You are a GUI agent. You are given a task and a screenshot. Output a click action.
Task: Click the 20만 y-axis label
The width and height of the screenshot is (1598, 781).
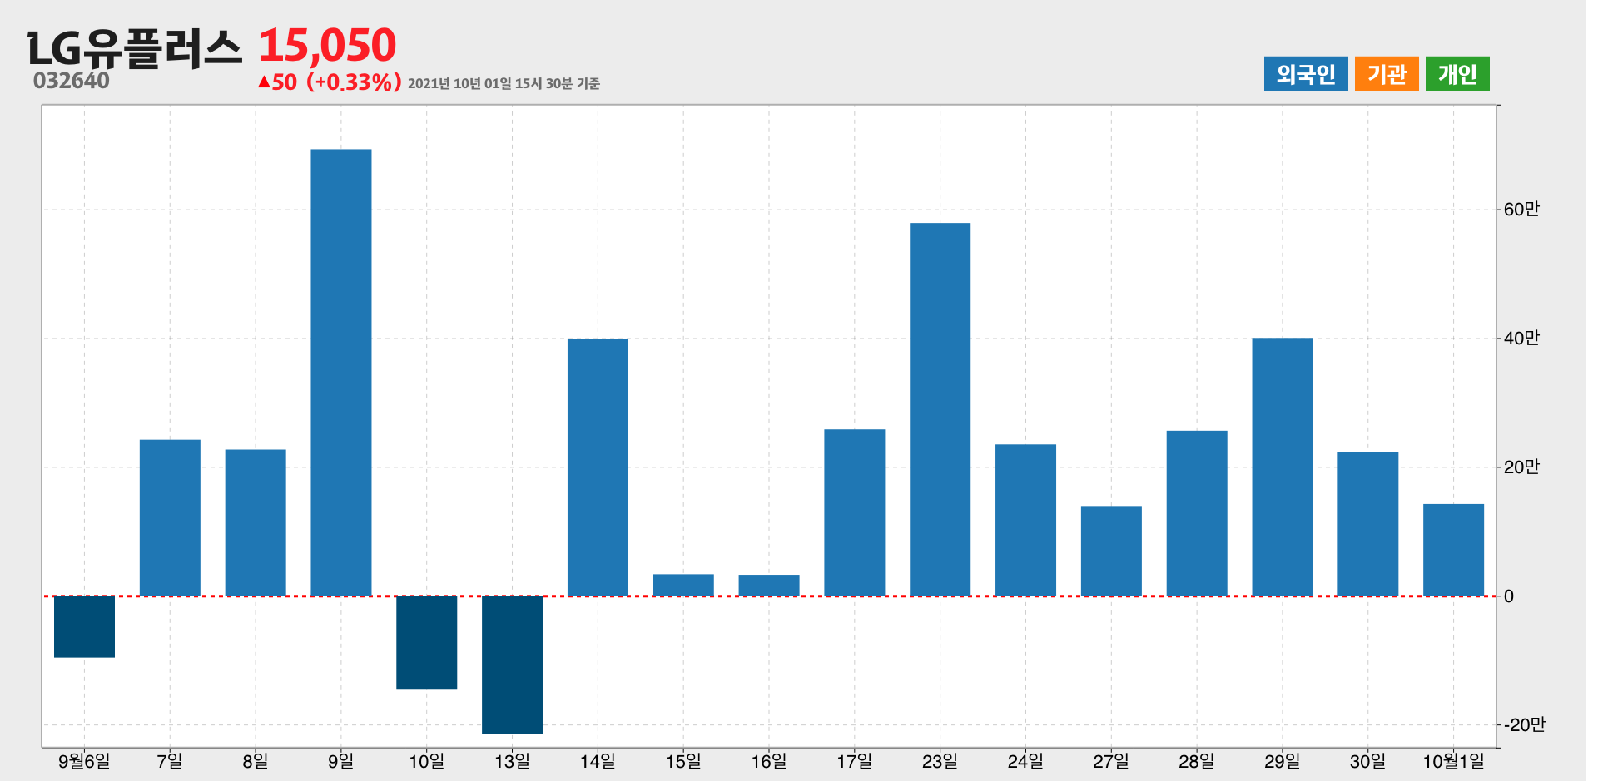1521,467
